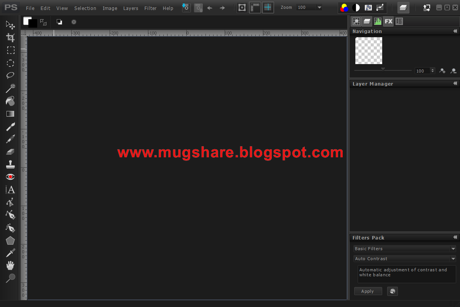Click the Zoom value field showing 100

pos(306,7)
